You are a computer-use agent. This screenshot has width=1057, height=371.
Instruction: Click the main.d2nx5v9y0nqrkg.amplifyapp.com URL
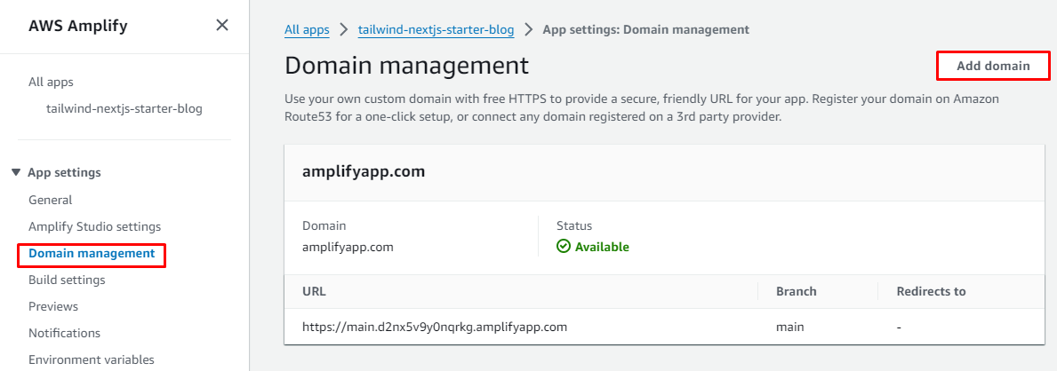pyautogui.click(x=435, y=327)
